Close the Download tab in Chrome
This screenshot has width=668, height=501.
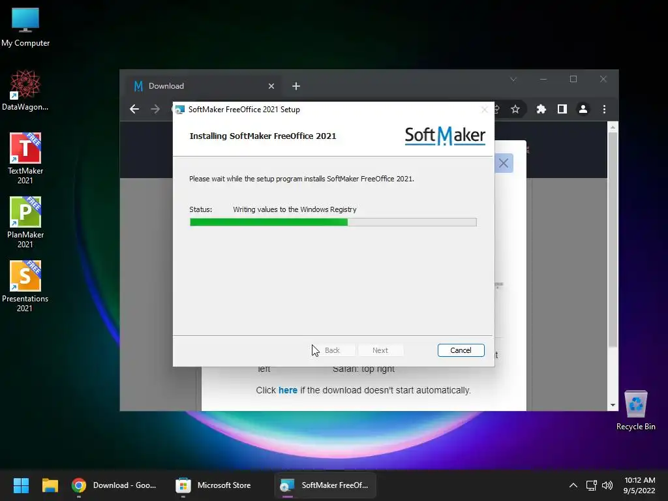click(x=271, y=86)
